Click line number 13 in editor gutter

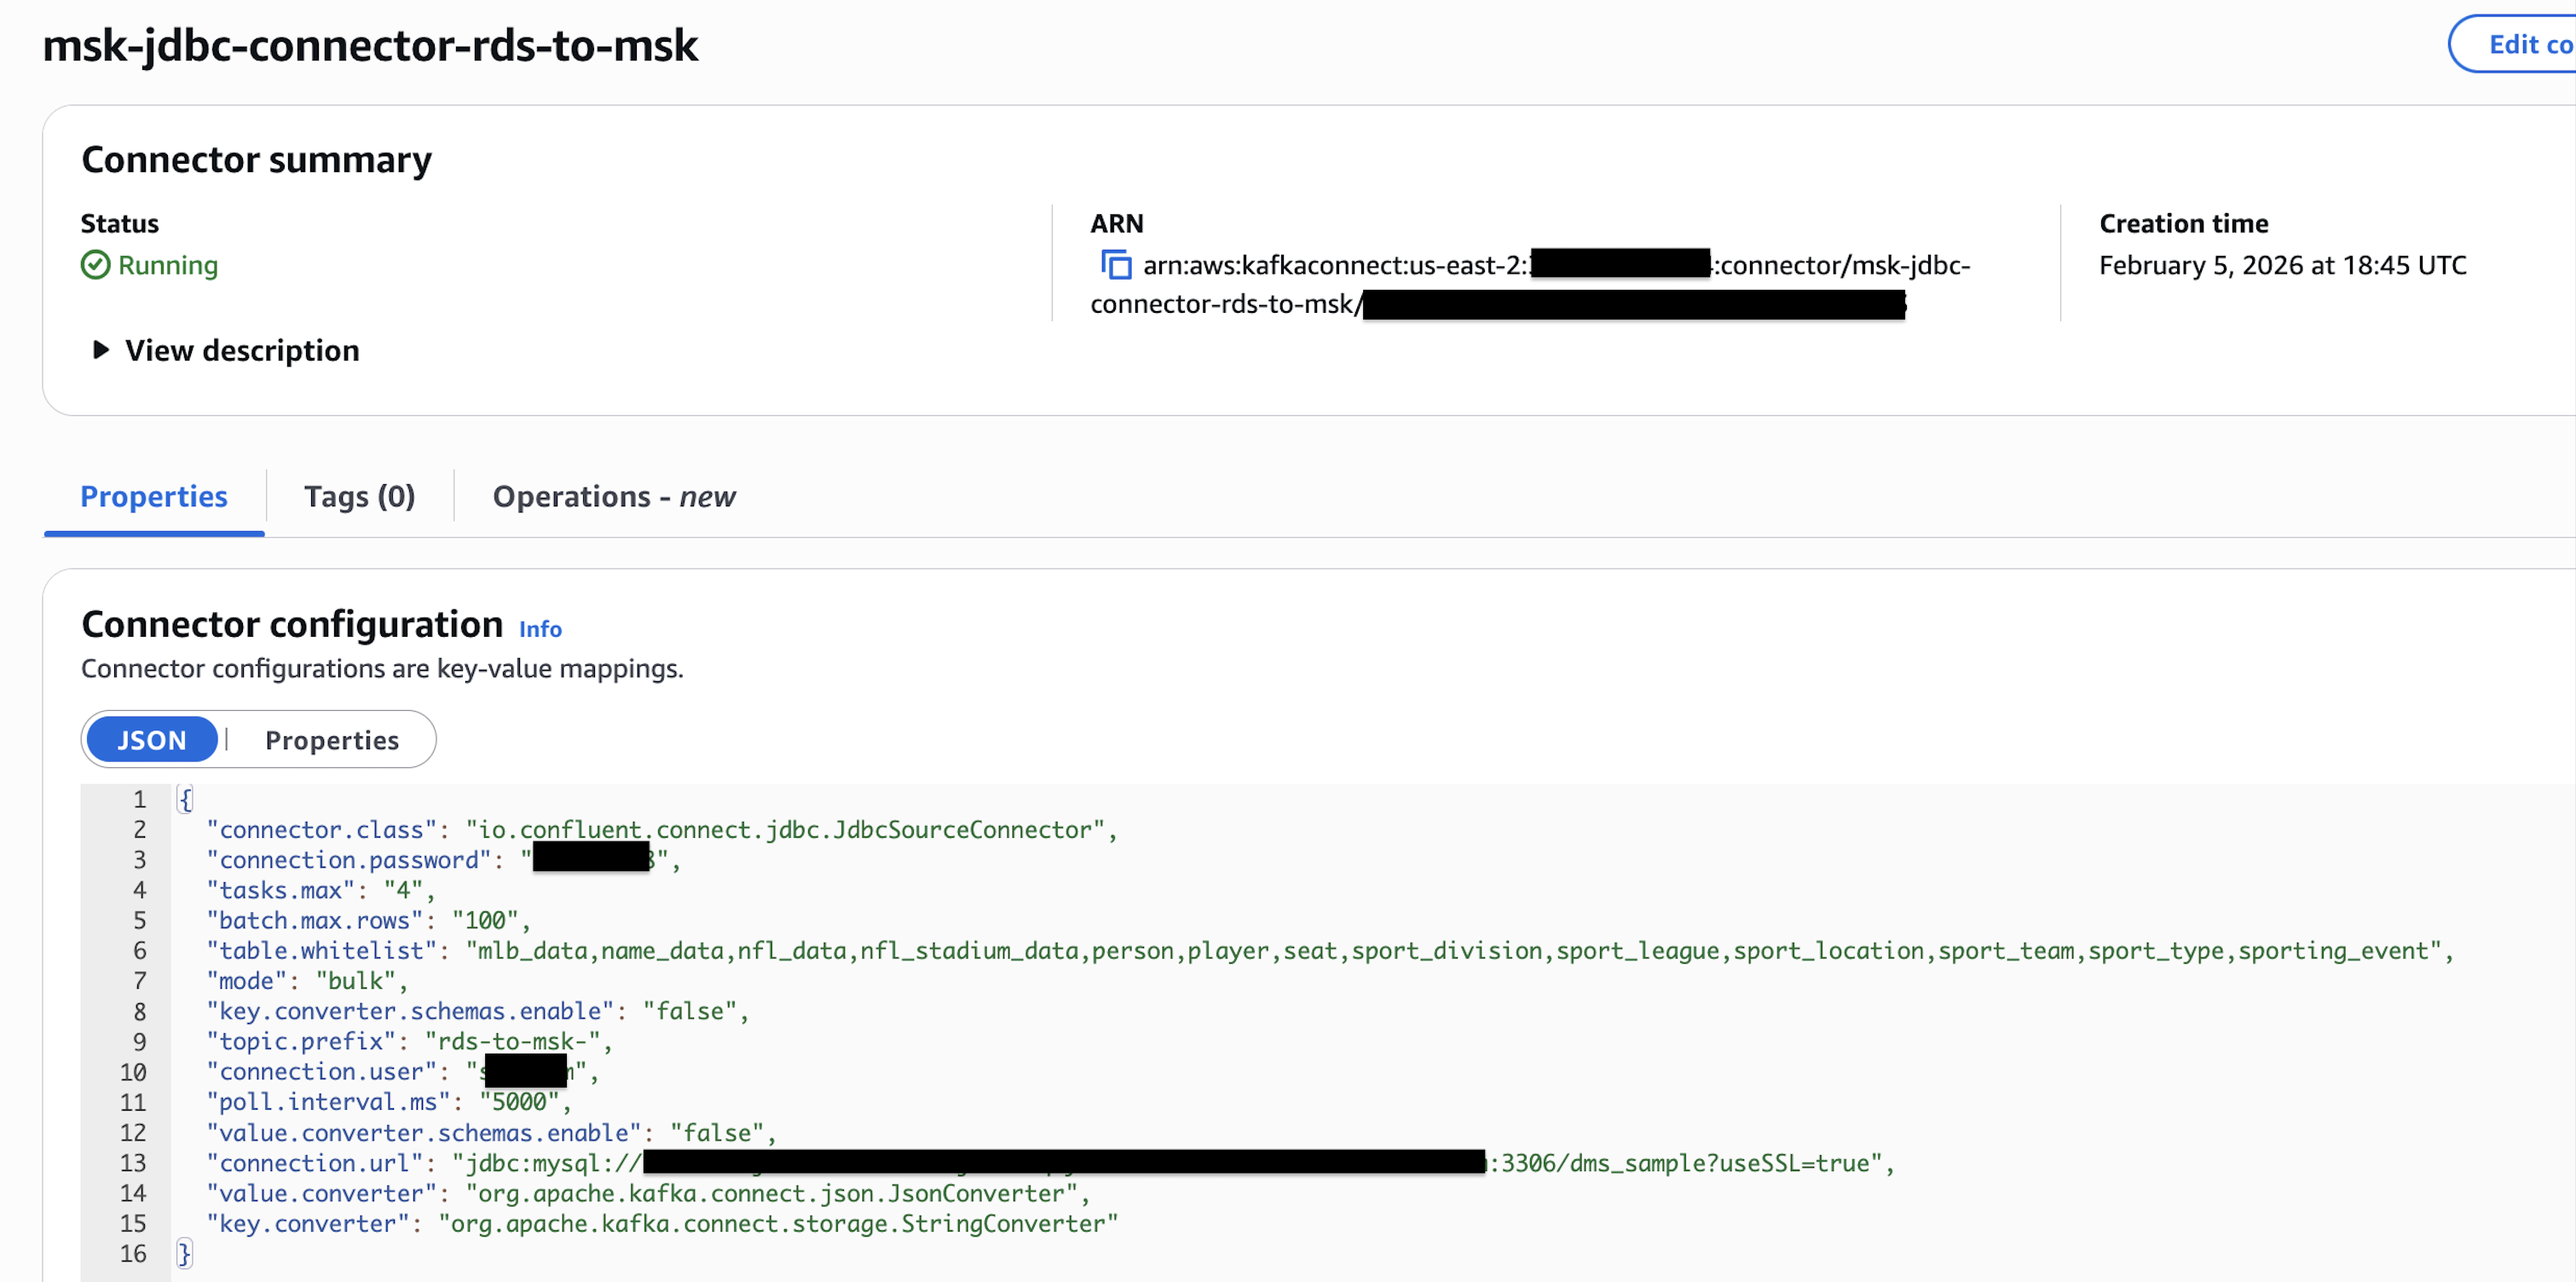(x=133, y=1163)
